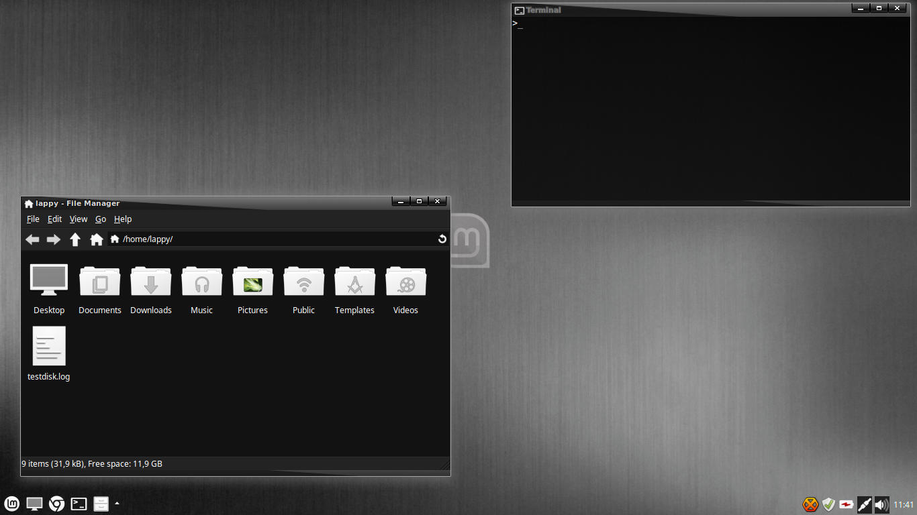Minimize the Terminal window
The width and height of the screenshot is (917, 515).
(861, 8)
